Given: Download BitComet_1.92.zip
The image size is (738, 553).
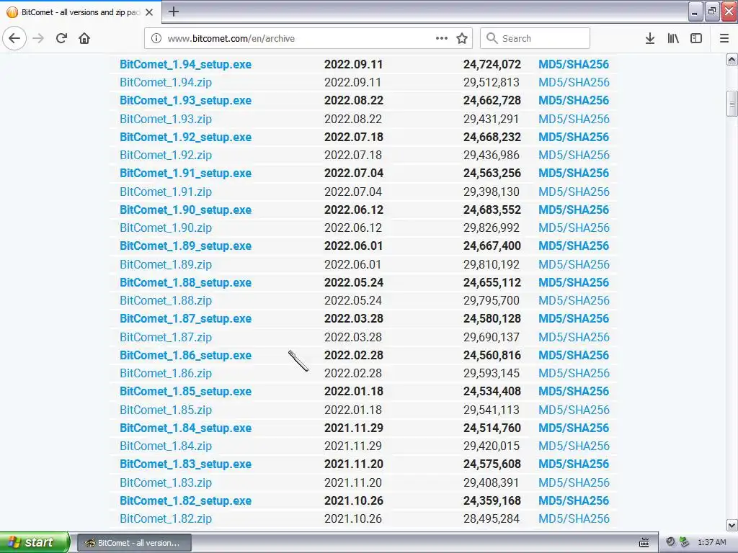Looking at the screenshot, I should coord(166,156).
